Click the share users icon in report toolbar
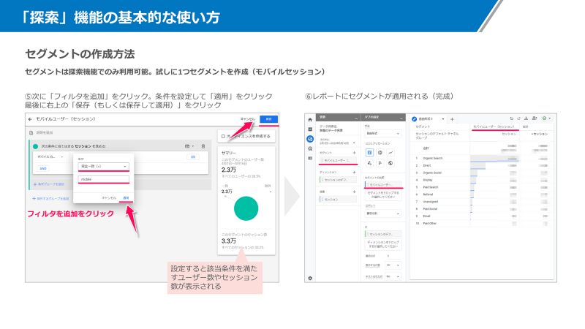 click(535, 118)
